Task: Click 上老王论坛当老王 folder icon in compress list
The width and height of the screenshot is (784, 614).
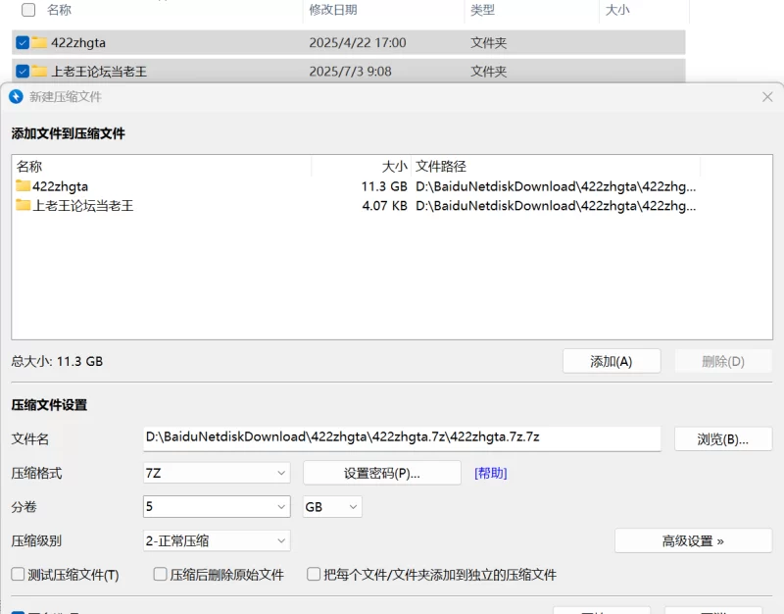Action: [x=23, y=205]
